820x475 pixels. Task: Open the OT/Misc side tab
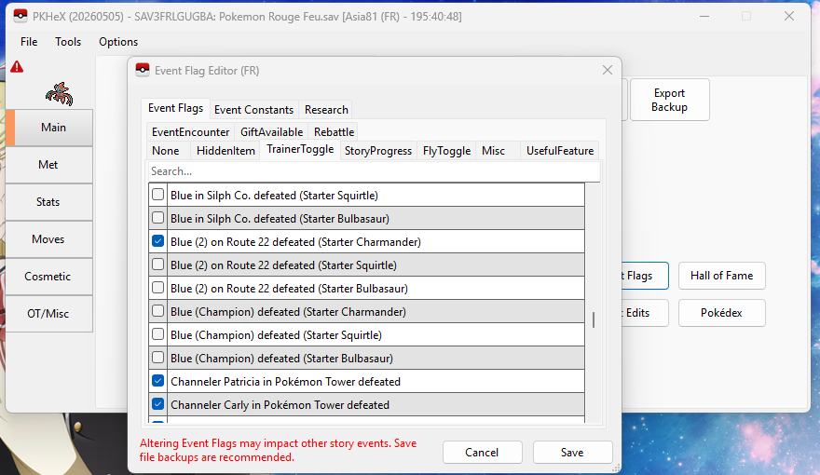point(48,314)
